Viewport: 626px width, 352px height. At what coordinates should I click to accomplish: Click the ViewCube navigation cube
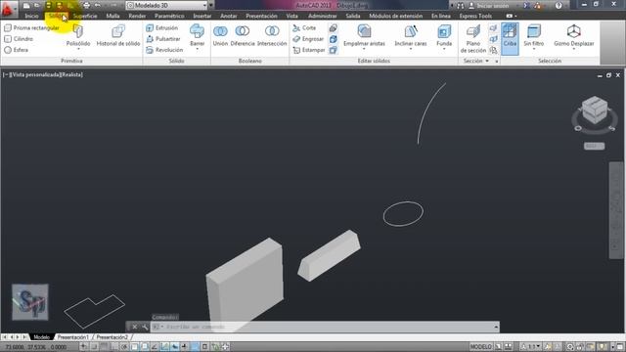point(595,110)
